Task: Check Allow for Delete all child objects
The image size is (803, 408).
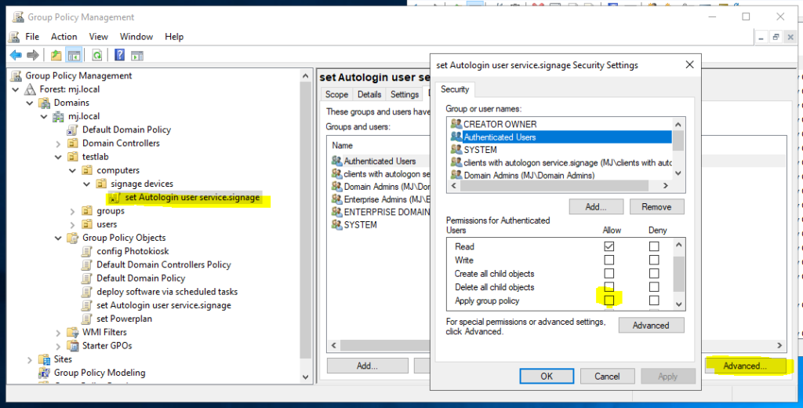Action: pos(609,287)
